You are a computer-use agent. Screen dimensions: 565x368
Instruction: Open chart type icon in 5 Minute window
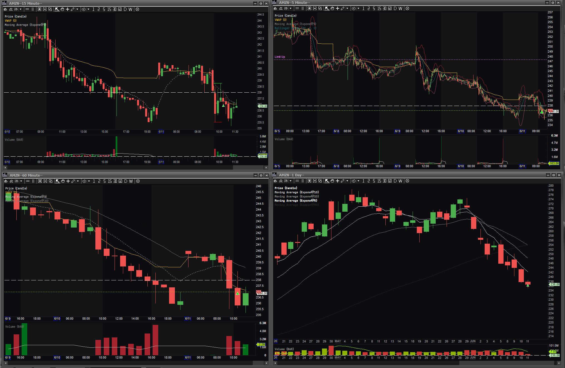coord(276,8)
